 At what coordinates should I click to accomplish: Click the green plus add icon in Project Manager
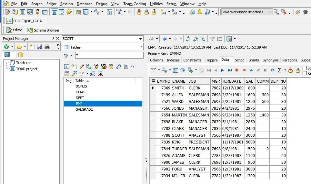point(6,47)
